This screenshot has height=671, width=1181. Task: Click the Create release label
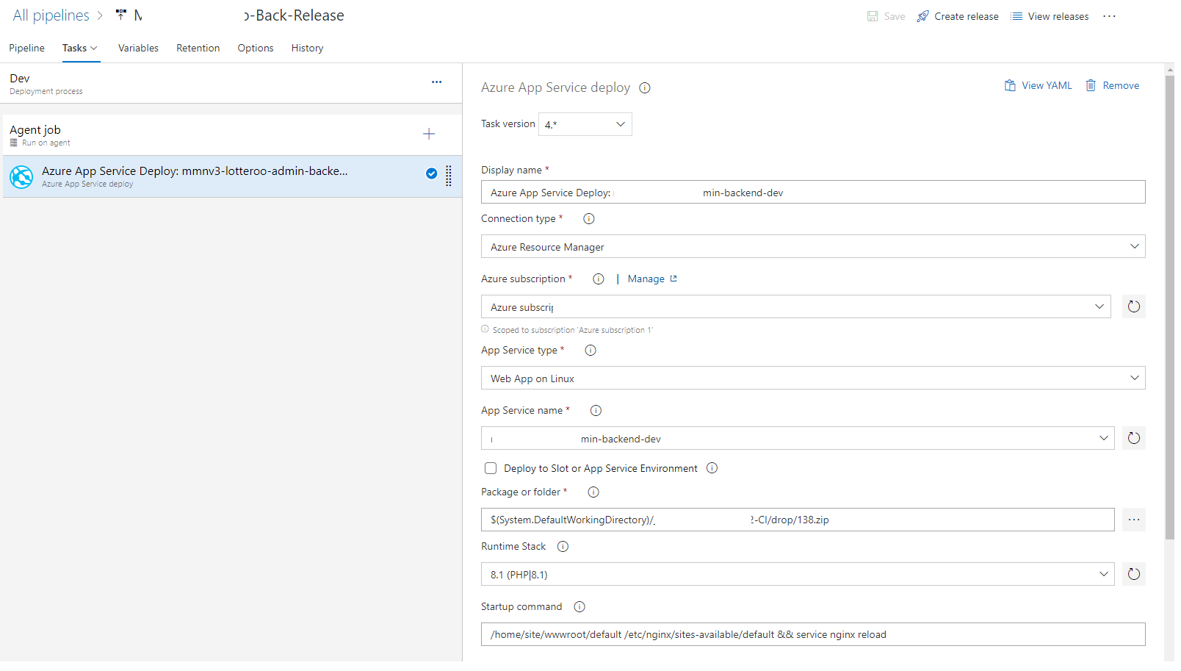[x=967, y=16]
